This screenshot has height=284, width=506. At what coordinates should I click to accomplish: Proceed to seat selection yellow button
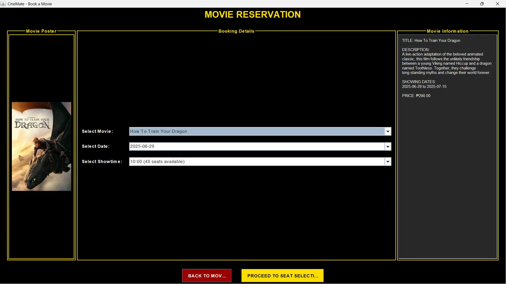point(282,276)
